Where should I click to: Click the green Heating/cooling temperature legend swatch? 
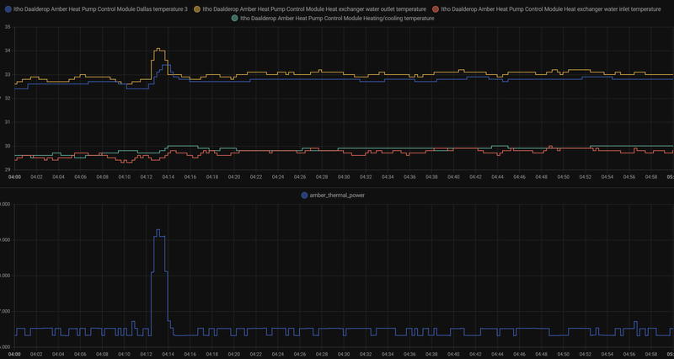point(235,18)
